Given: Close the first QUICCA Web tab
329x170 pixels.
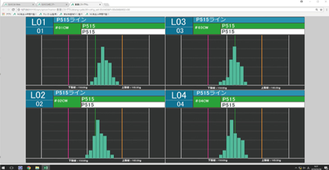Looking at the screenshot, I should pos(33,4).
